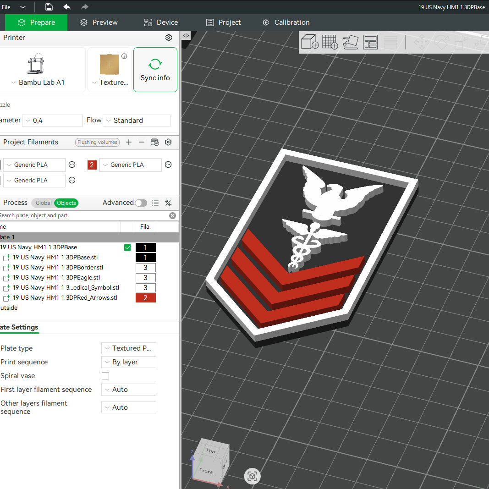This screenshot has height=489, width=489.
Task: Select the Medical_Symbol.stl part
Action: [x=66, y=288]
